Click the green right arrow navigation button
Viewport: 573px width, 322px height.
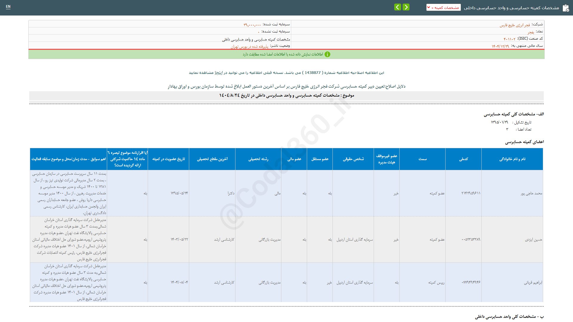click(406, 7)
